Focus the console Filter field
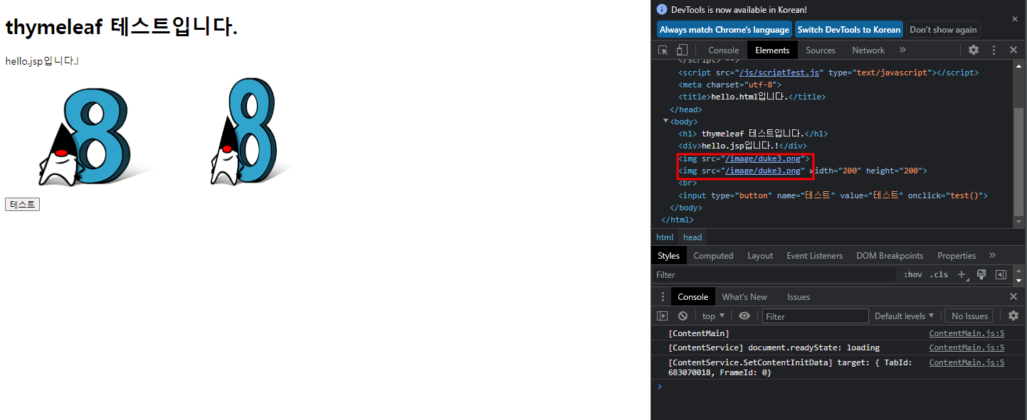The image size is (1027, 420). [816, 316]
